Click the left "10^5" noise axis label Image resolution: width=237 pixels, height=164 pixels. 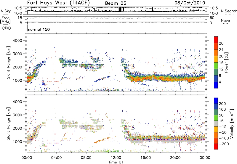pyautogui.click(x=18, y=8)
